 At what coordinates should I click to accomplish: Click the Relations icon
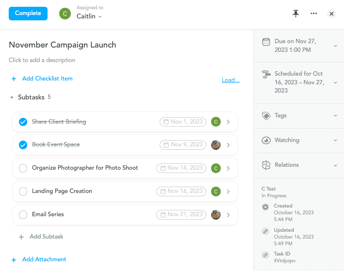[x=266, y=165]
